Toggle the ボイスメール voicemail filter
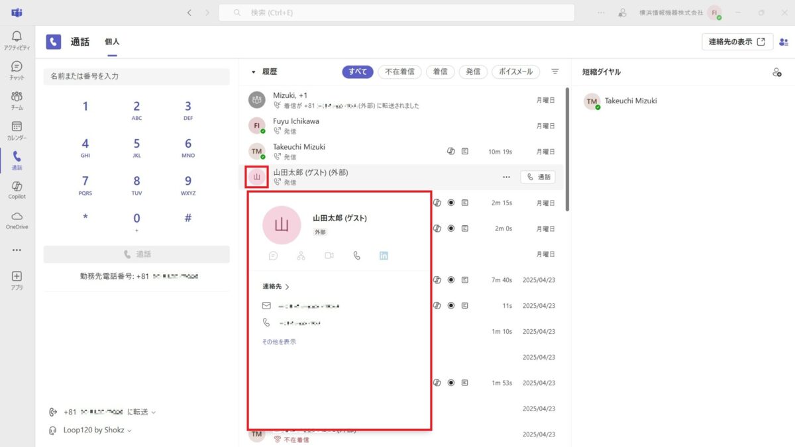The width and height of the screenshot is (795, 447). pos(515,72)
